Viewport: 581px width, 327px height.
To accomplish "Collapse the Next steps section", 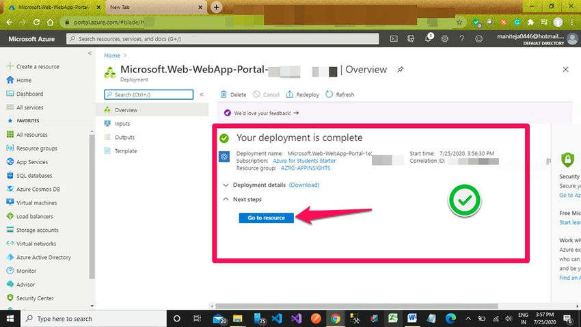I will (x=226, y=199).
